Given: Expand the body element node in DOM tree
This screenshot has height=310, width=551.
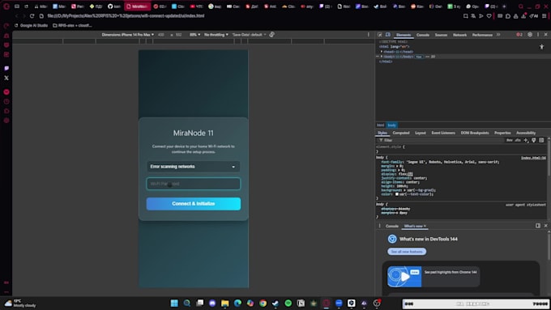Looking at the screenshot, I should [382, 57].
